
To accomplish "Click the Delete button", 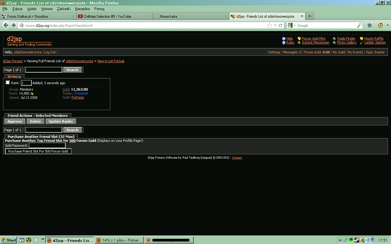I will tap(35, 121).
